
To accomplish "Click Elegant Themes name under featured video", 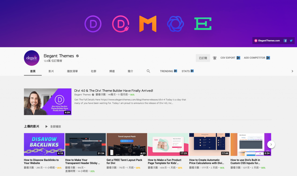I will 83,95.
